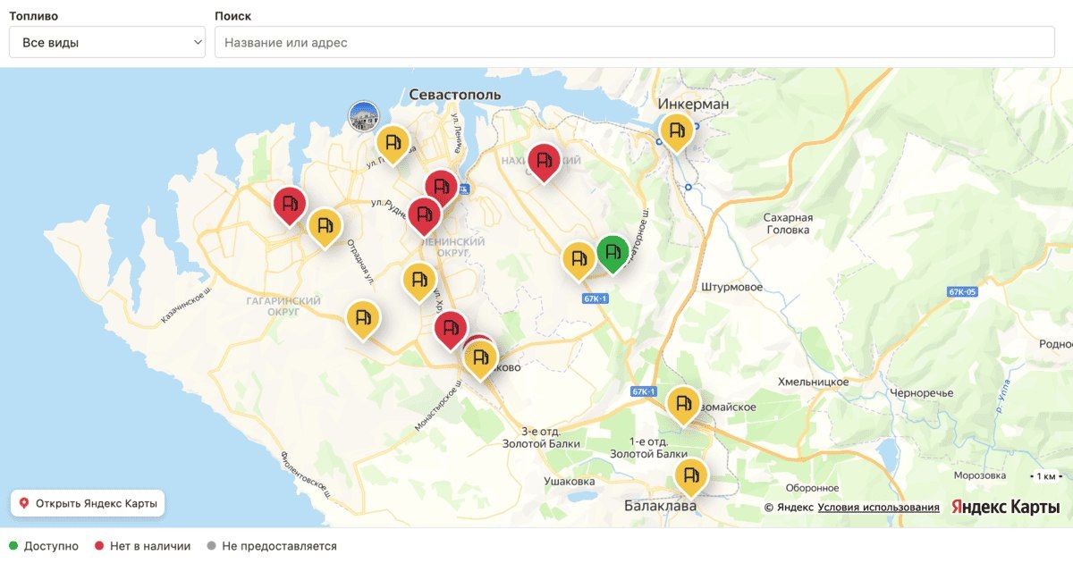Select the yellow station marker in Inkerman
1073x563 pixels.
[x=676, y=131]
